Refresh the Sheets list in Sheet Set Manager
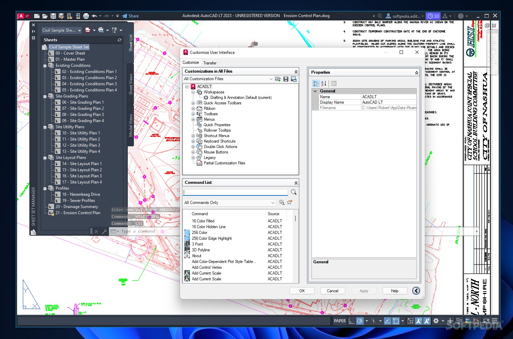The height and width of the screenshot is (339, 513). point(120,40)
